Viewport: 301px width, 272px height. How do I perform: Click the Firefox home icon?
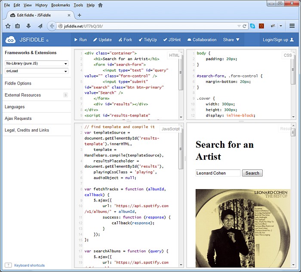pos(101,5)
